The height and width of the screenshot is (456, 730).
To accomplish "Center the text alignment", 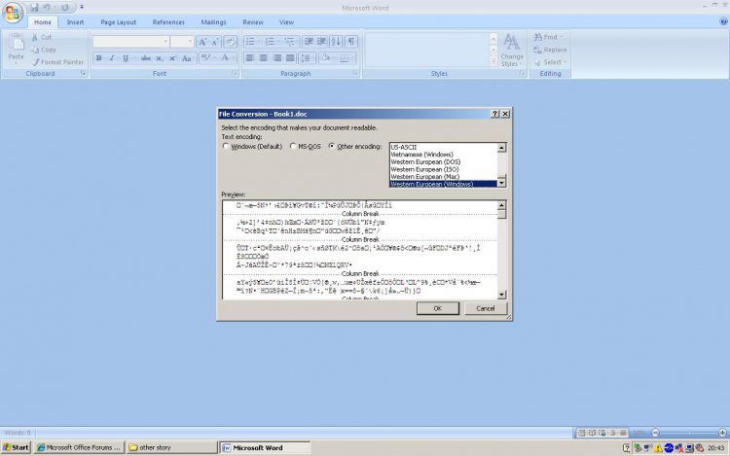I will click(x=264, y=58).
